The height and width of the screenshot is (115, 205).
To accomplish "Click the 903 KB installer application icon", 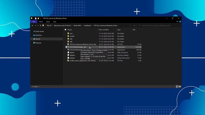I will point(68,50).
